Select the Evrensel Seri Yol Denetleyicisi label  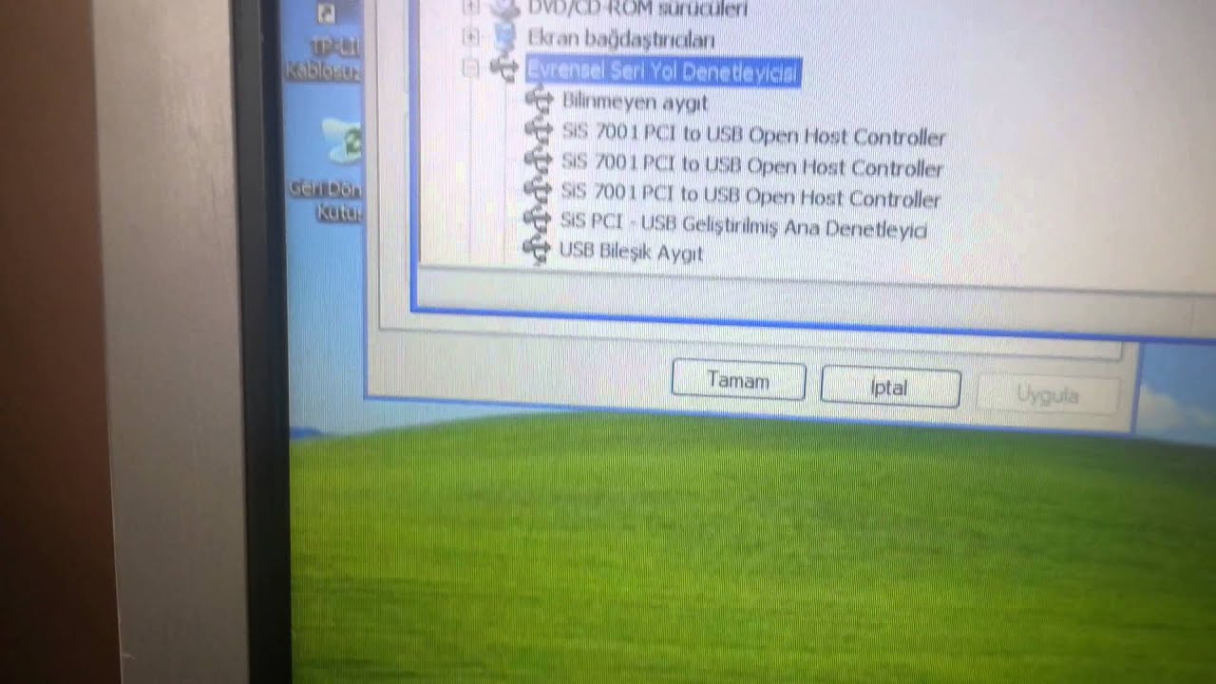663,71
